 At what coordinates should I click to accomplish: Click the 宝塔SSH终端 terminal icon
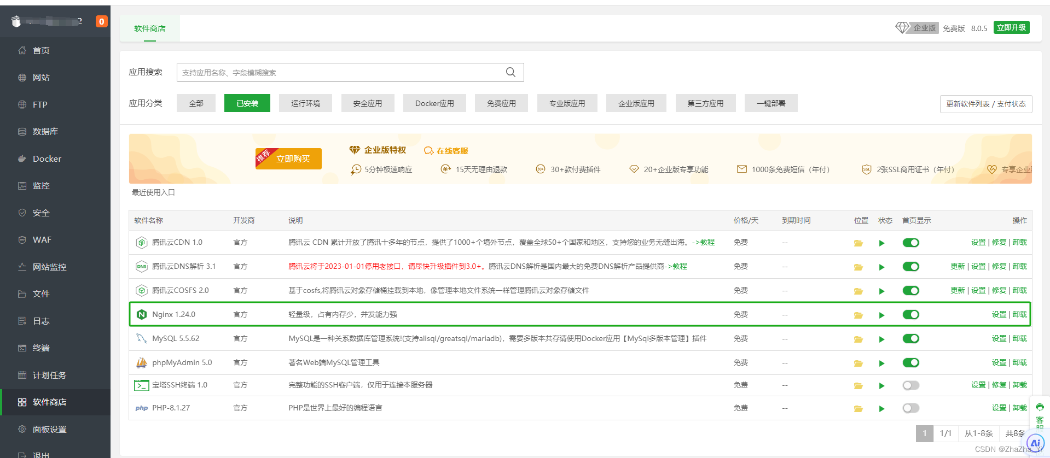(142, 385)
